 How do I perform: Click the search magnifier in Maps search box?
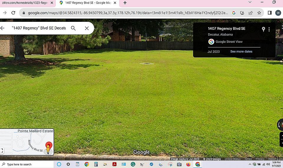[73, 28]
